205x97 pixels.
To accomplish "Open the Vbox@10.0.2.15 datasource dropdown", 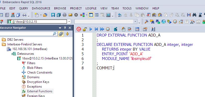I will point(69,21).
